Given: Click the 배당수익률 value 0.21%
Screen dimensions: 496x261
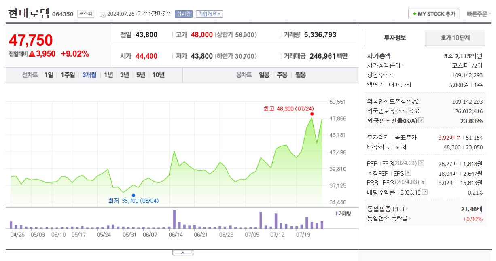Looking at the screenshot, I should [x=475, y=193].
